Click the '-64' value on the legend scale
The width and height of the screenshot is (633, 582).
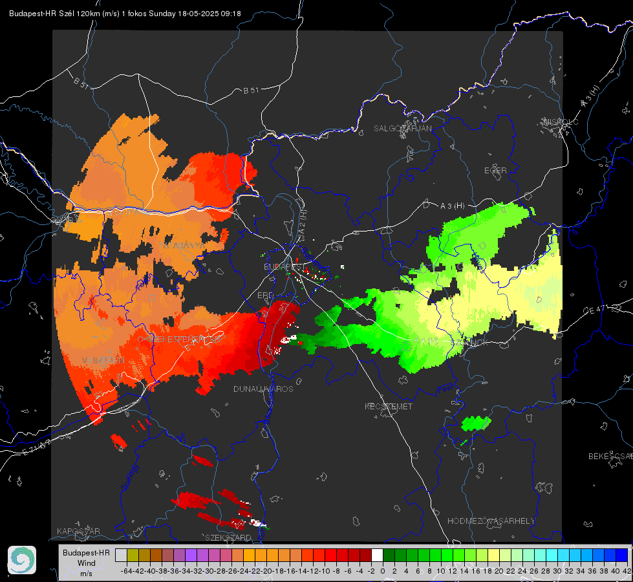(127, 571)
